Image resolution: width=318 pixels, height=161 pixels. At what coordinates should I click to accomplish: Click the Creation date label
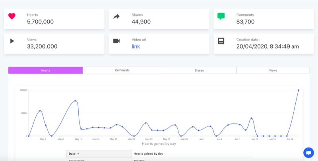coord(248,40)
